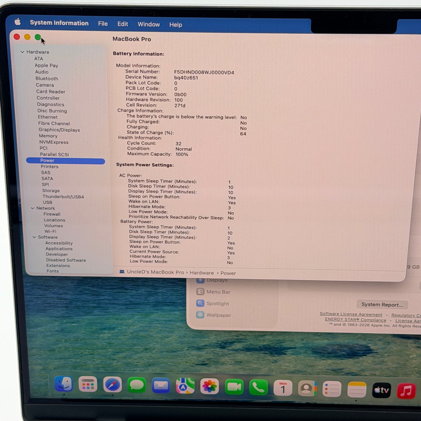This screenshot has height=421, width=421.
Task: Open Software License Agreement link
Action: (351, 314)
